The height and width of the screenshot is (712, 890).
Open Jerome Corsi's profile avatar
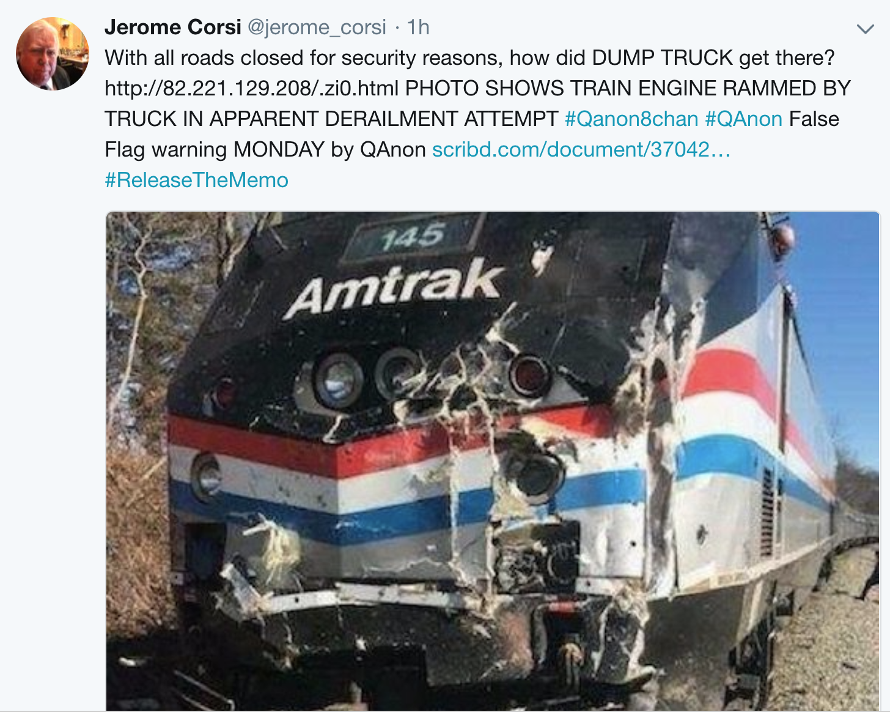pos(53,54)
